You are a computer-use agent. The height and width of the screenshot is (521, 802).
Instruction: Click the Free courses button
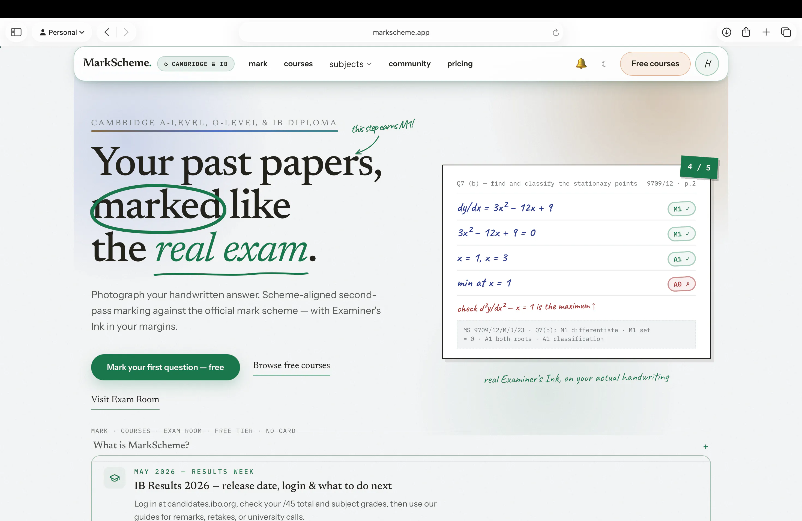(x=655, y=63)
